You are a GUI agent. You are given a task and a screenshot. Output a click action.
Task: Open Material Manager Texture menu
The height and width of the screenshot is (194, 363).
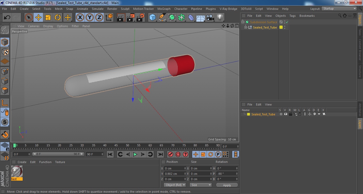[x=60, y=162]
